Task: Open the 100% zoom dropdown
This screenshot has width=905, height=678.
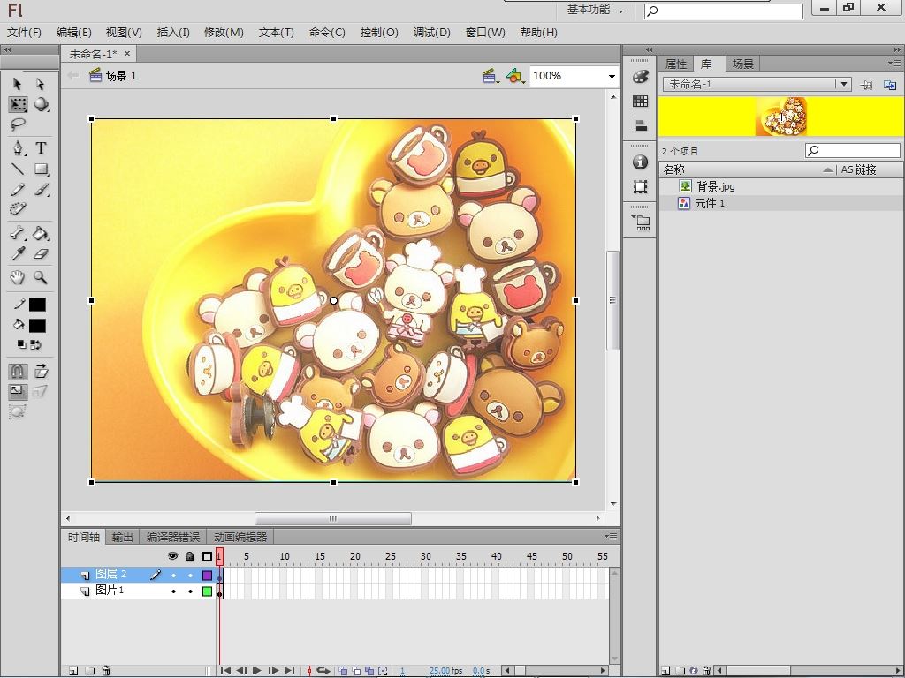Action: [612, 76]
